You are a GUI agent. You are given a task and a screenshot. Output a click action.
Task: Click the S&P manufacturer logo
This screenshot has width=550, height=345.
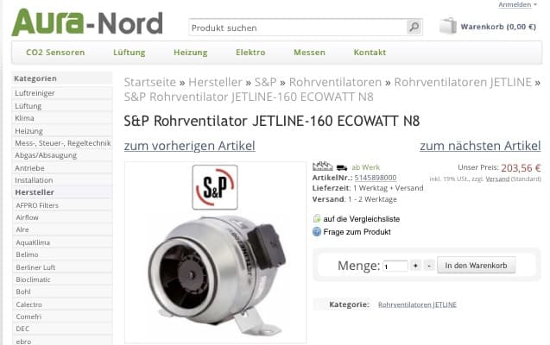[215, 187]
